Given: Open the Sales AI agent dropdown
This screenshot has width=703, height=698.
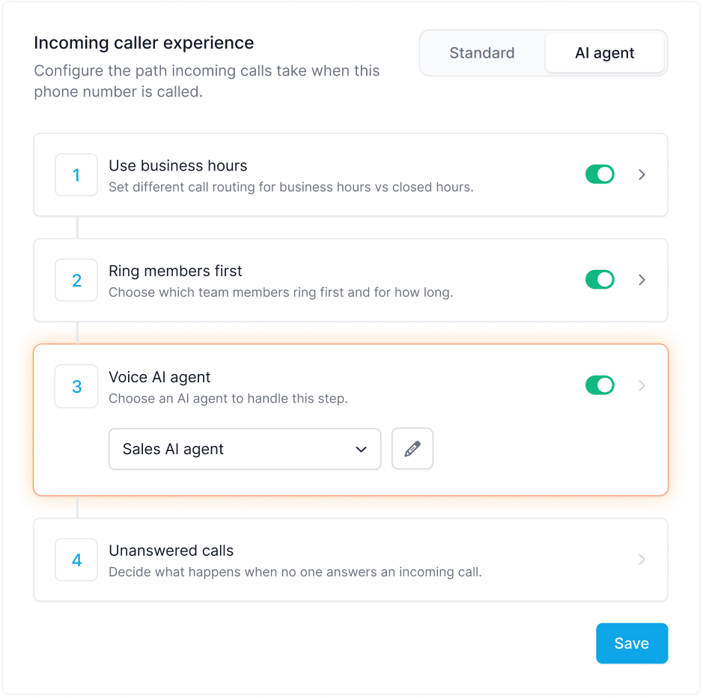Looking at the screenshot, I should point(245,449).
